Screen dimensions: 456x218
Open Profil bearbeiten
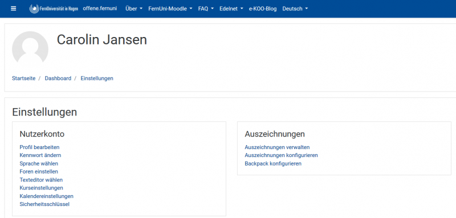[39, 147]
